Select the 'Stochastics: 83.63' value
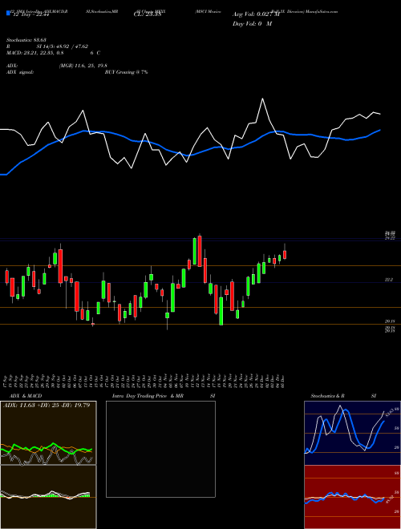 pos(26,40)
